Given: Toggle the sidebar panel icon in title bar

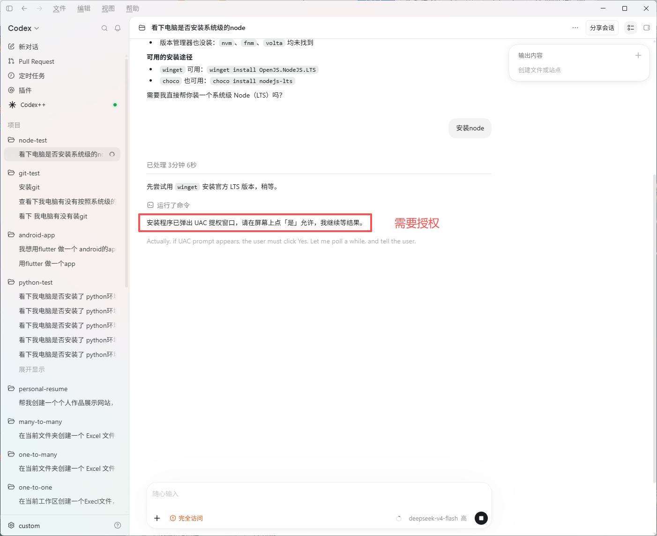Looking at the screenshot, I should 9,8.
